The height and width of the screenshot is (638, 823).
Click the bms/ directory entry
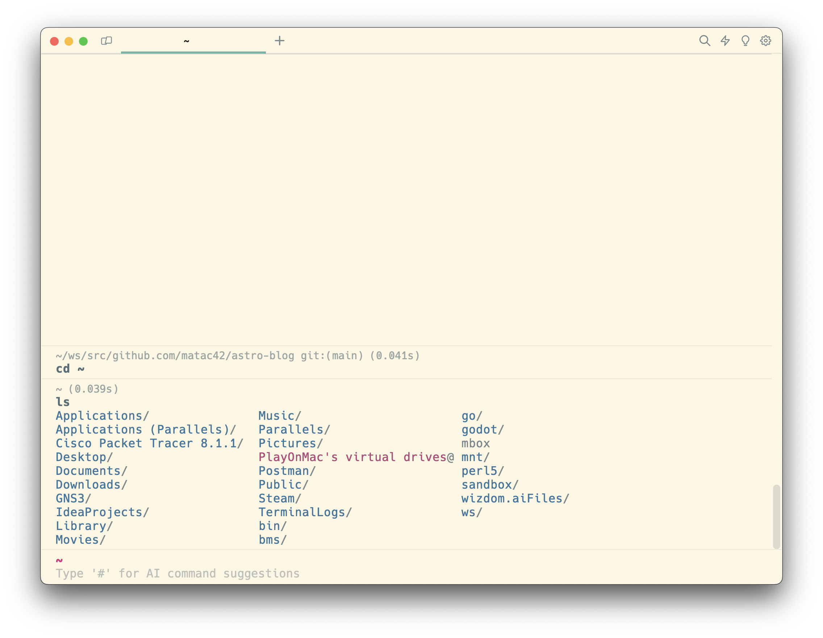click(273, 540)
